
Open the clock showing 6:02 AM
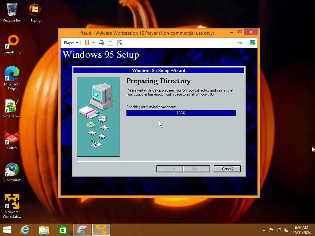click(x=301, y=230)
